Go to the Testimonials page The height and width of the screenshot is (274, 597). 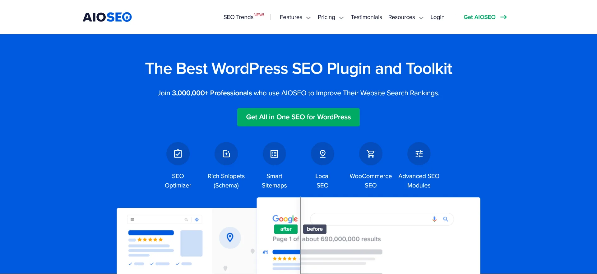[x=366, y=17]
